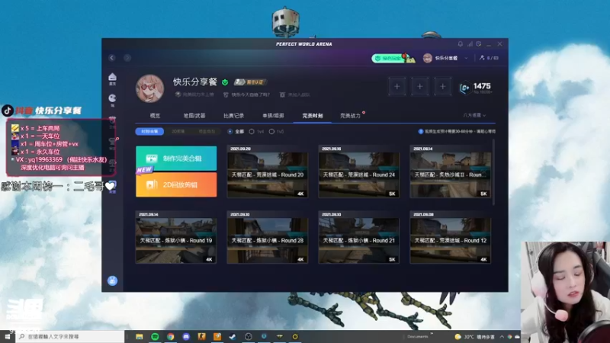Image resolution: width=610 pixels, height=343 pixels.
Task: Open the 炼狱小镇 Round 28 clip
Action: [x=268, y=237]
